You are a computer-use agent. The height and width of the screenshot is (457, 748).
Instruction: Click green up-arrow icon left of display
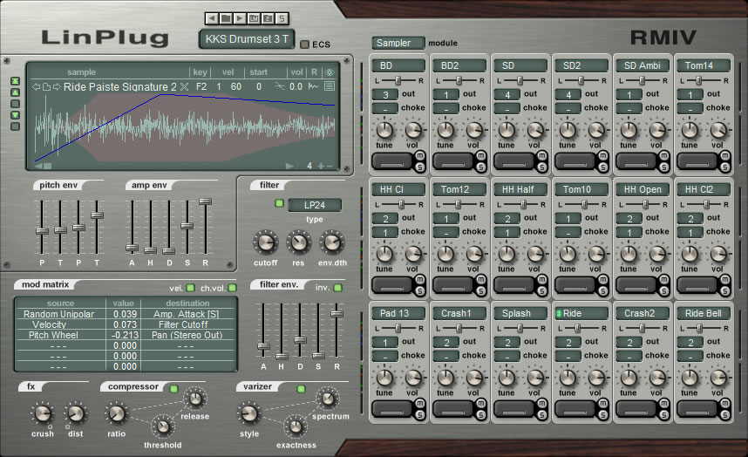[16, 92]
